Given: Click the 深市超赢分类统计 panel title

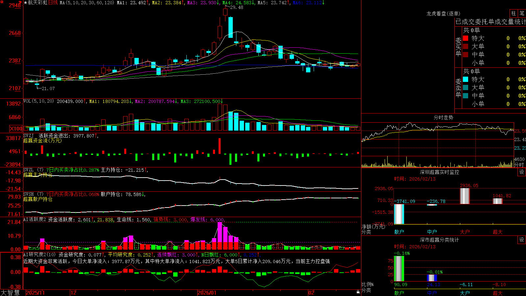Looking at the screenshot, I should [440, 240].
